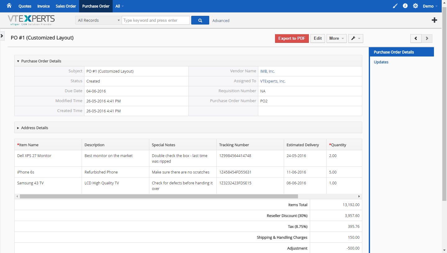Click the Refurbished Phone description

point(101,172)
